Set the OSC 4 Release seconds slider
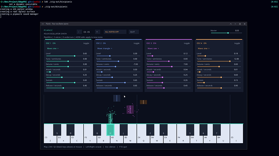 [219, 88]
